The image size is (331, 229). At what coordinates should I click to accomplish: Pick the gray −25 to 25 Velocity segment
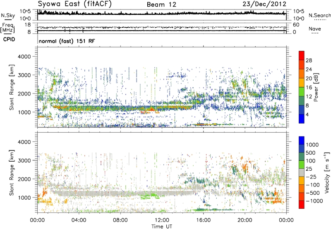click(302, 173)
